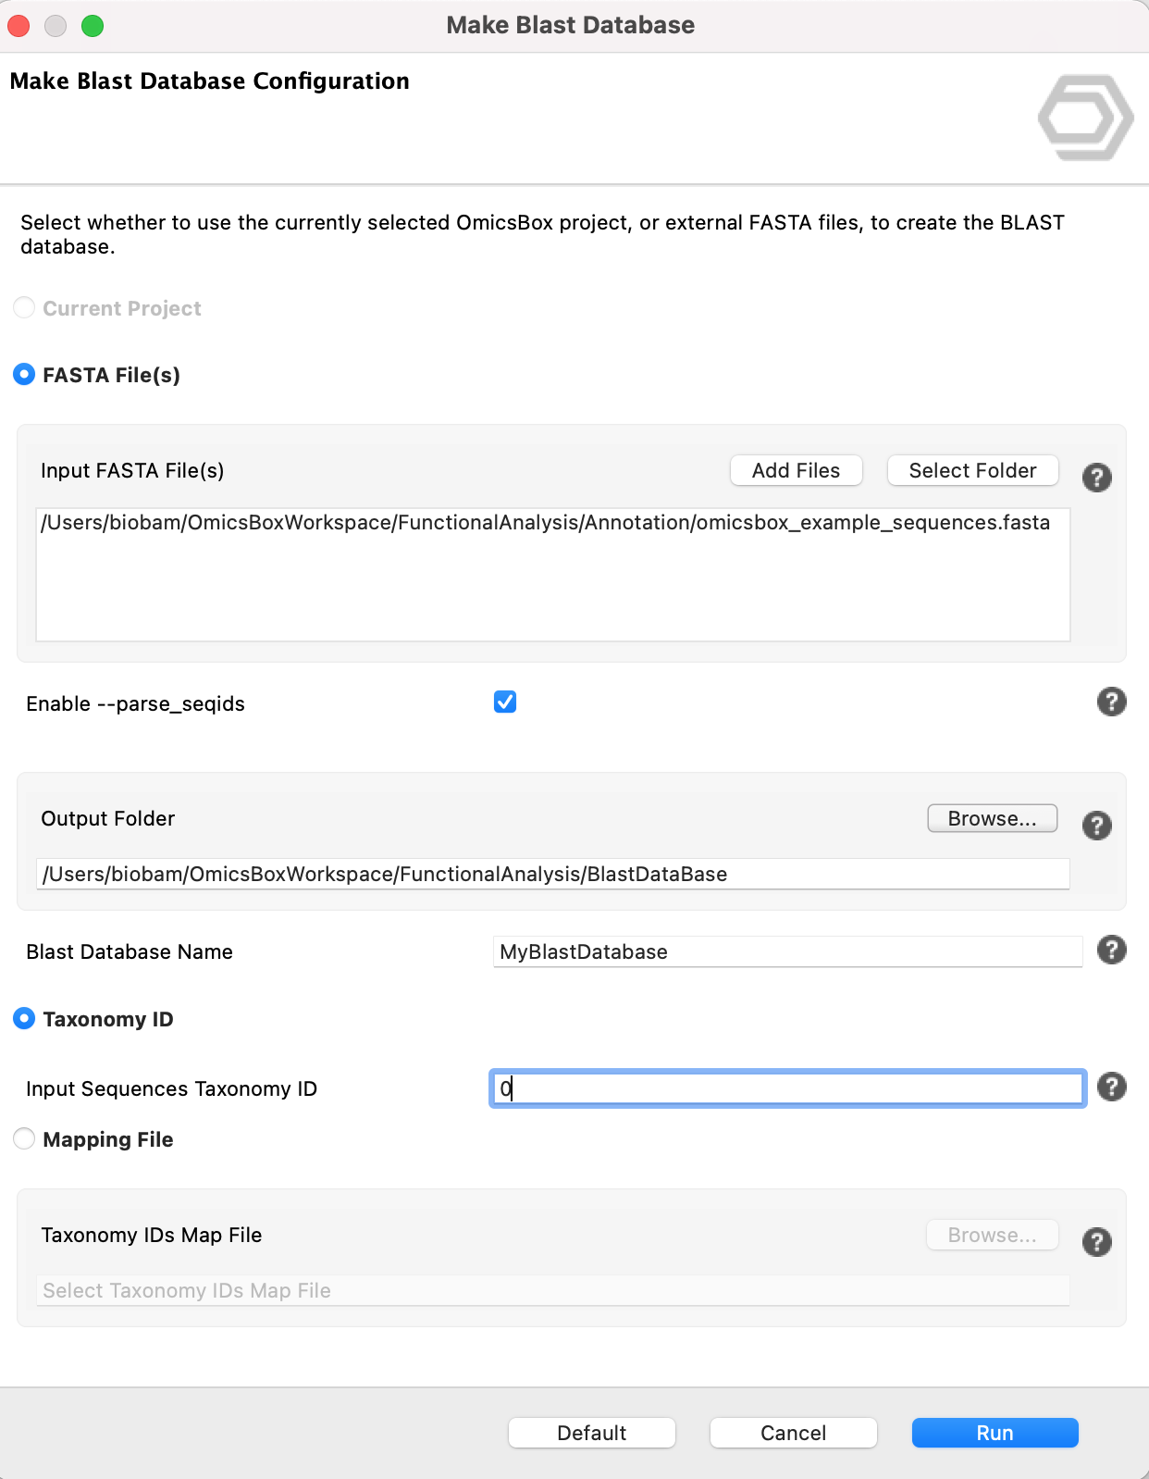Cancel the Make Blast Database dialog

pos(793,1433)
